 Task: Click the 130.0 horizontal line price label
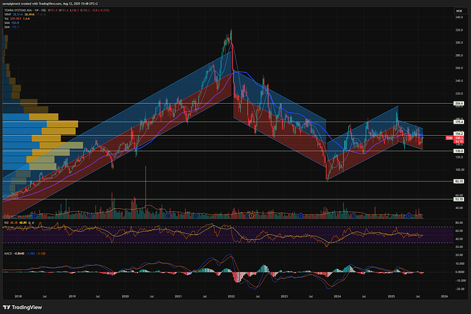[x=459, y=151]
